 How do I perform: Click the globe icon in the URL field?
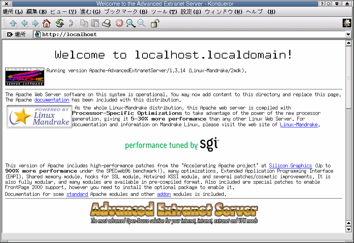pos(38,34)
